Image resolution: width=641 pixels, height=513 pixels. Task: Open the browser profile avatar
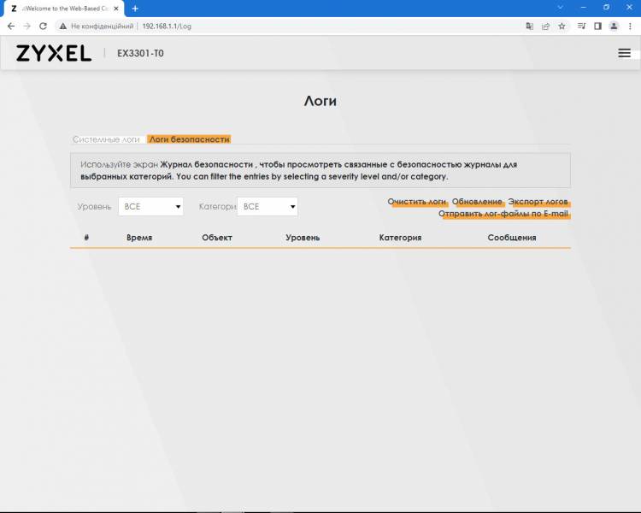tap(614, 27)
